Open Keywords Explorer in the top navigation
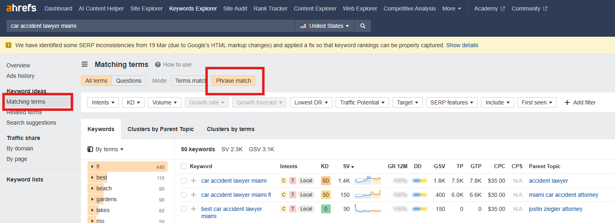The height and width of the screenshot is (223, 615). pos(193,8)
